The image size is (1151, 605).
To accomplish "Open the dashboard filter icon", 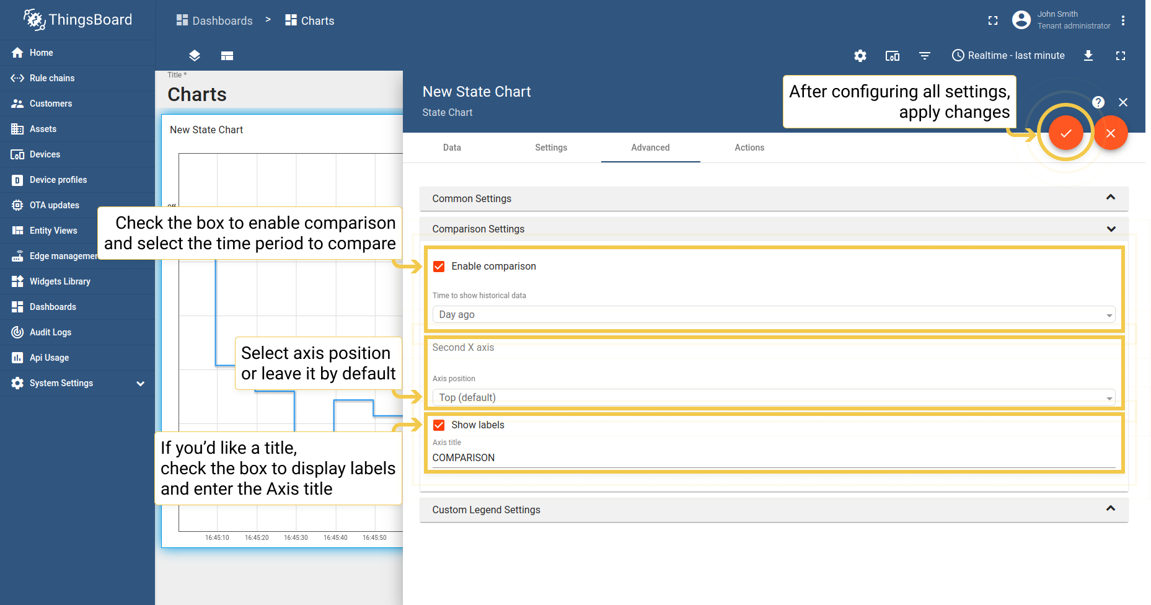I will (x=925, y=56).
